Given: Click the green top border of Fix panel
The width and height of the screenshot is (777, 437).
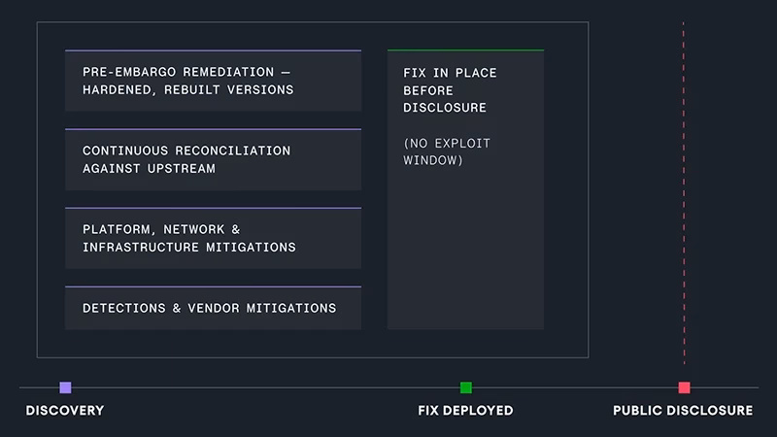Looking at the screenshot, I should 466,50.
